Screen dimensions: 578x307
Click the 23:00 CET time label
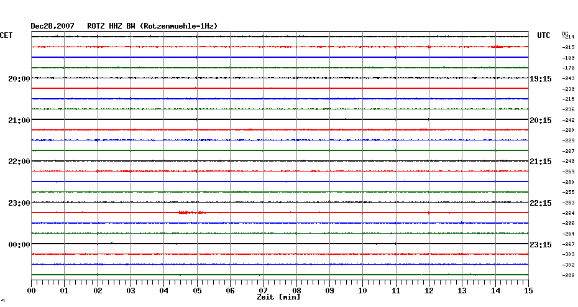[x=19, y=203]
